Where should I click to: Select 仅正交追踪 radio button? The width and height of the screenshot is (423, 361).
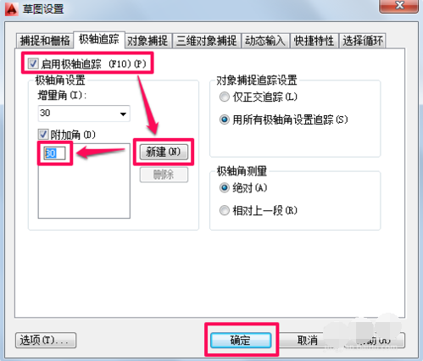pos(225,97)
